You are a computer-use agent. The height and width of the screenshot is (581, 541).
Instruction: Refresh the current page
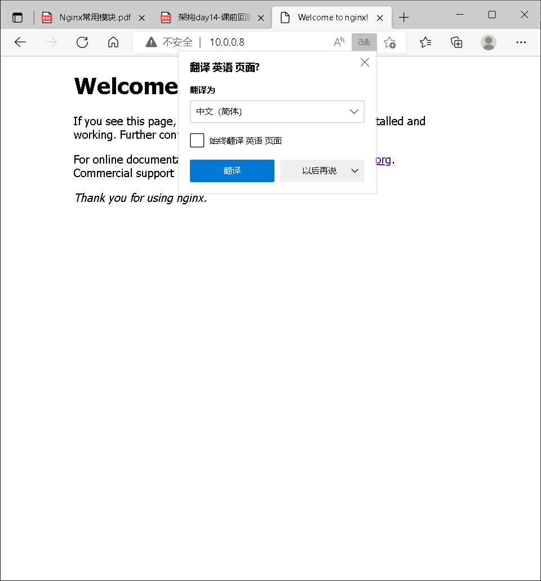coord(82,42)
